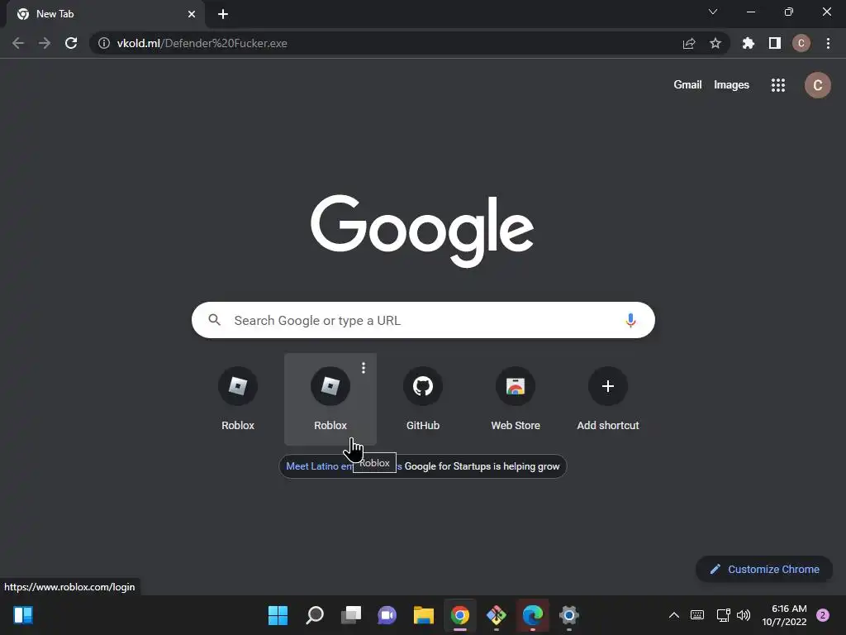Go back using the browser back arrow
Viewport: 846px width, 635px height.
[x=18, y=43]
